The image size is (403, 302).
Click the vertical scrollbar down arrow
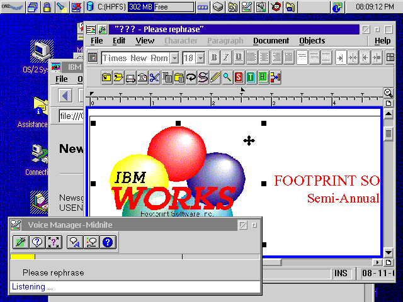(389, 253)
